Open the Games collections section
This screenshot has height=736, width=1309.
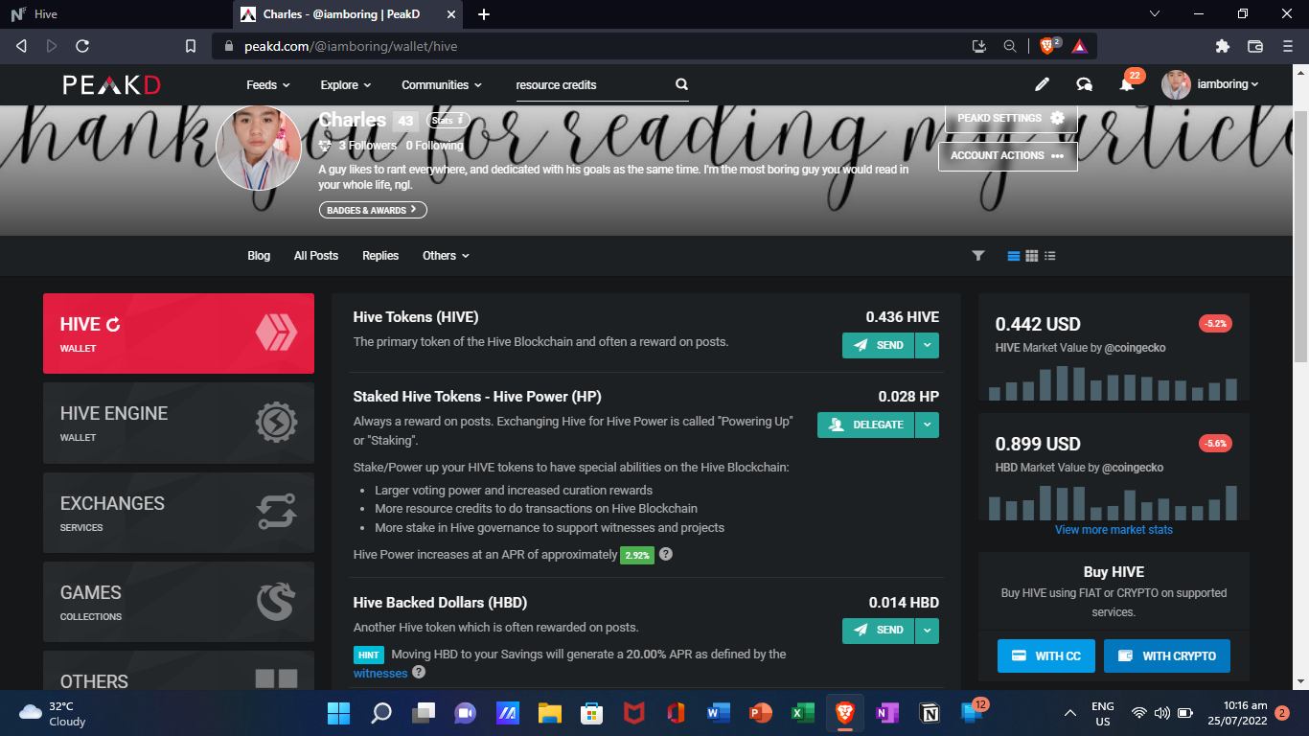coord(178,602)
